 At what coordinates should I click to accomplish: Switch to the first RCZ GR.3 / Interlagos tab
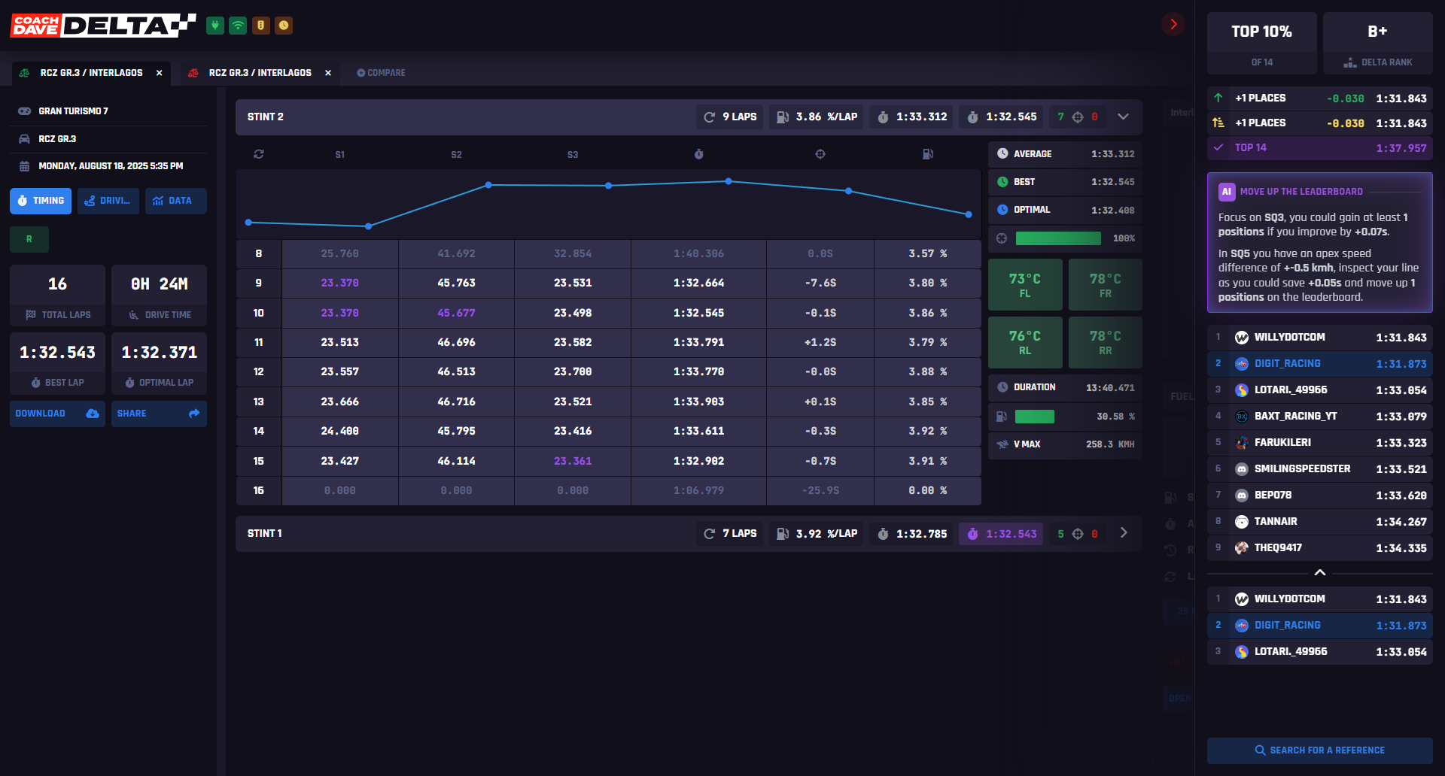tap(91, 73)
